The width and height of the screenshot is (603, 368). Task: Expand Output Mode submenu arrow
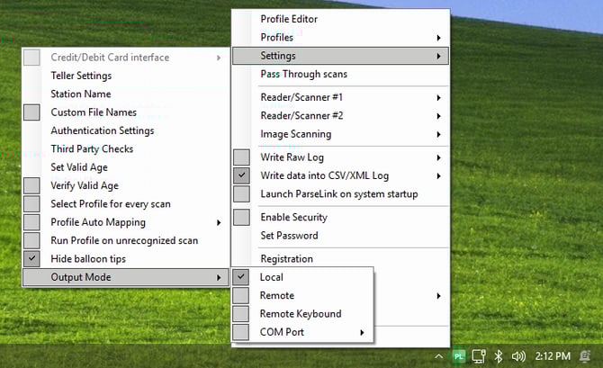[219, 278]
